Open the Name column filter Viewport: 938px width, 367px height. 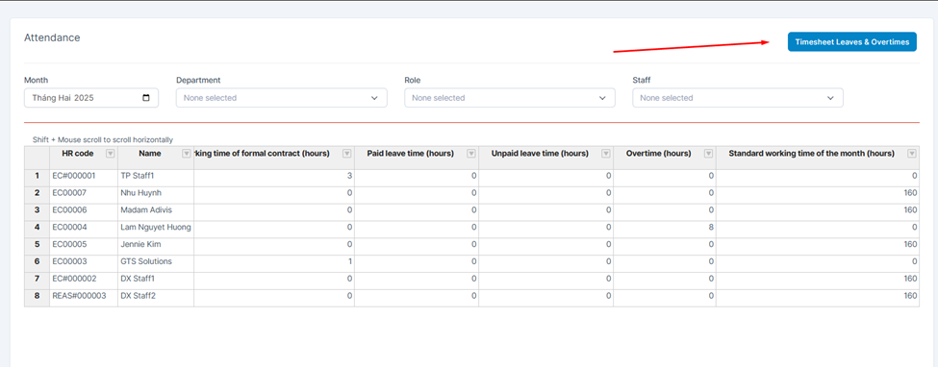pos(186,154)
